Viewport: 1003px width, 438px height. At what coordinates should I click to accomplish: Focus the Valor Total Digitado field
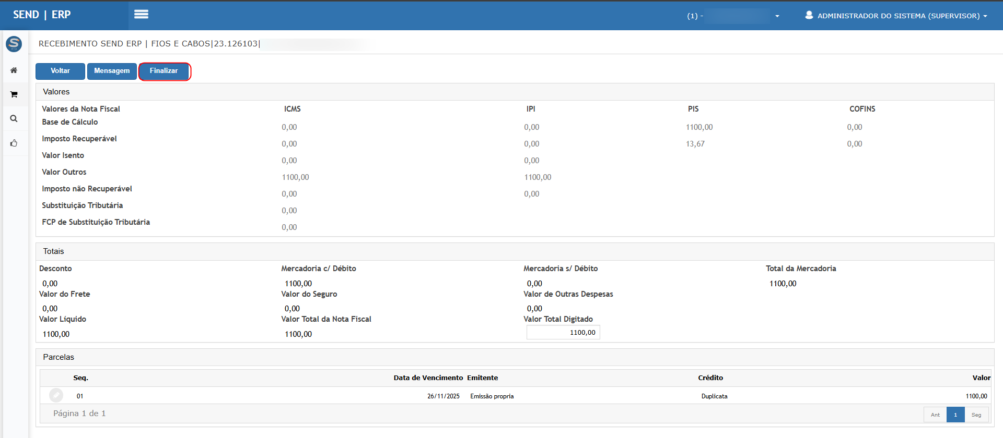[x=563, y=333]
